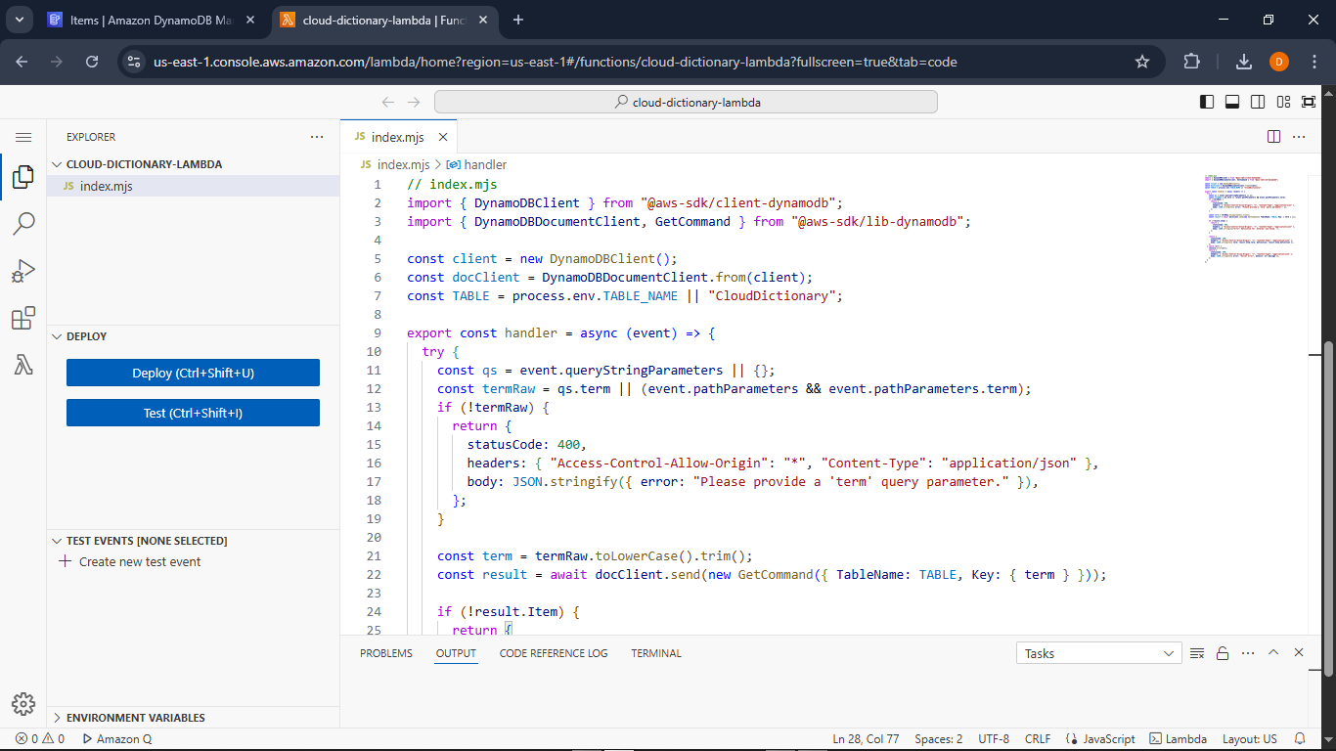Open the AWS Toolkit icon below Extensions
1336x751 pixels.
click(23, 365)
